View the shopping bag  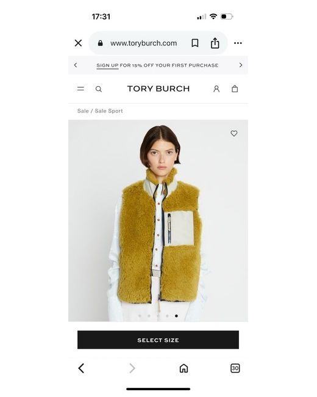point(235,89)
